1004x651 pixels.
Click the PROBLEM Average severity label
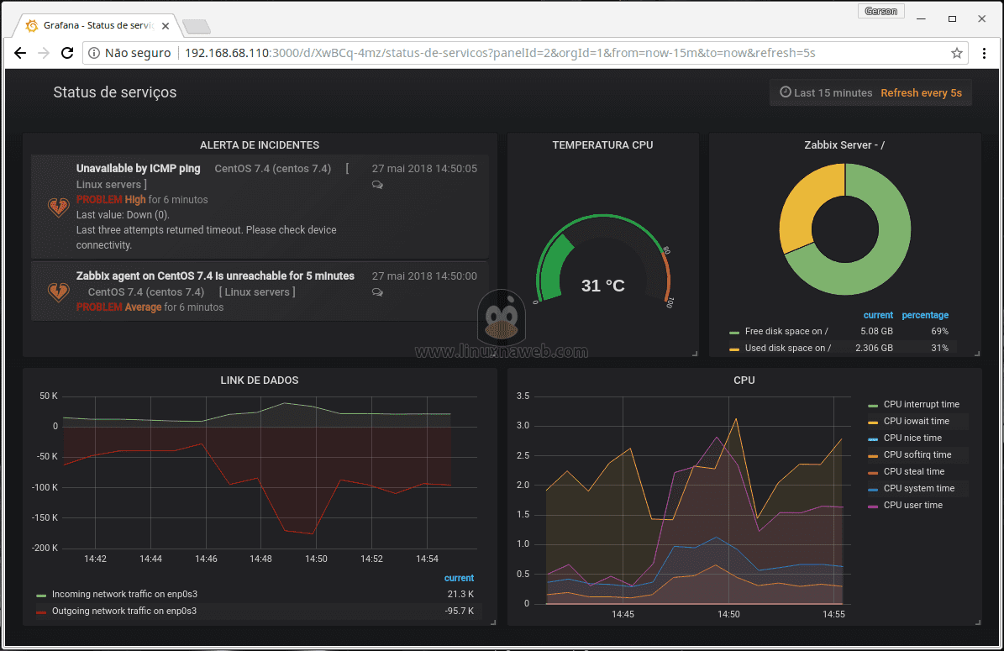(118, 307)
